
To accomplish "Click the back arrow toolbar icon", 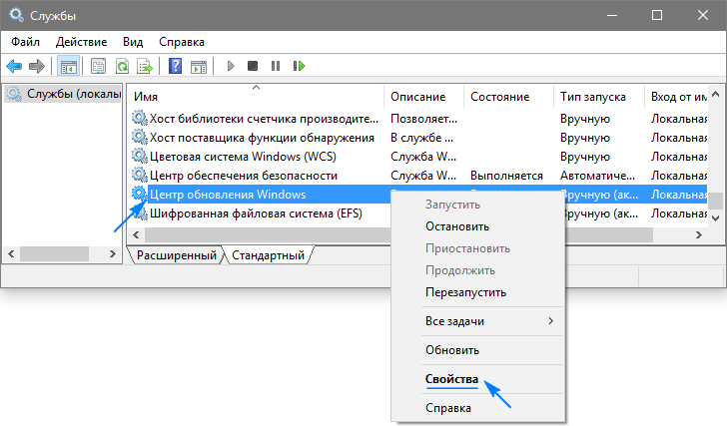I will pos(14,67).
